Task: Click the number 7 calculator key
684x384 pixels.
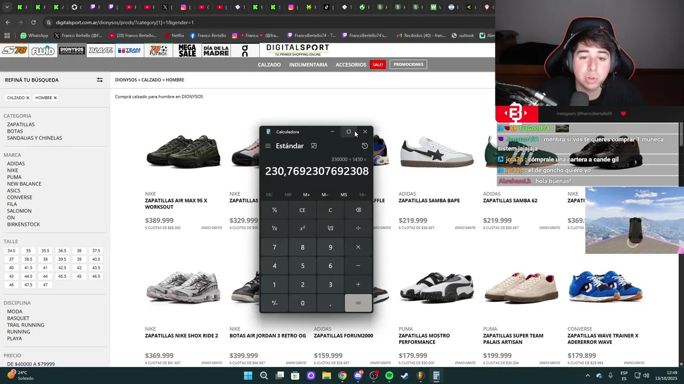Action: tap(275, 247)
